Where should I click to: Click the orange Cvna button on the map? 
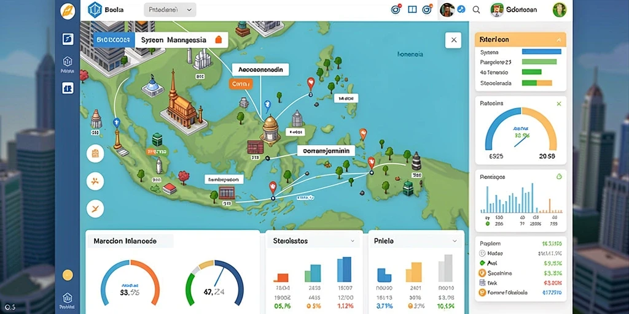[241, 83]
